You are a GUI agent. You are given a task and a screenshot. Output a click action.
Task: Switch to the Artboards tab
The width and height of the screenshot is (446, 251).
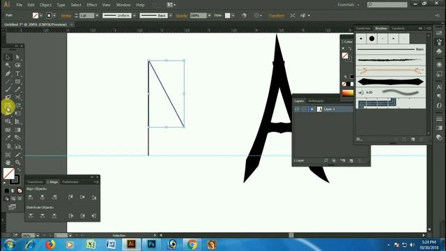coord(316,101)
